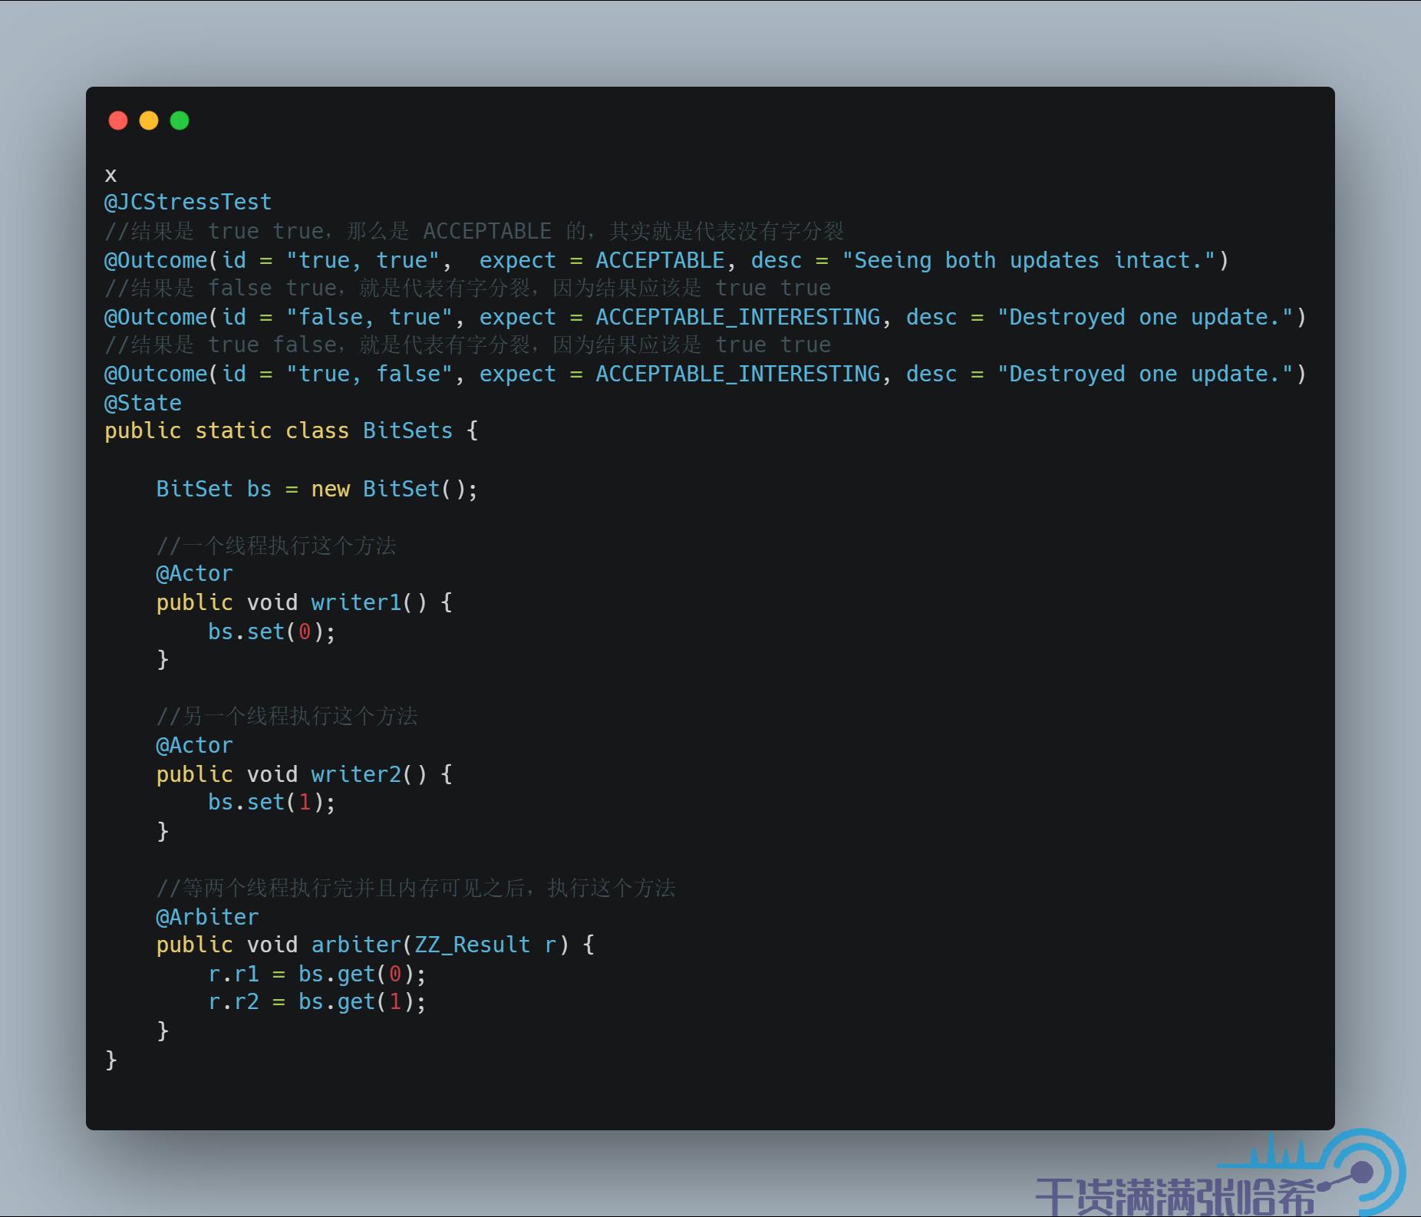Select the @Arbiter annotation

207,917
